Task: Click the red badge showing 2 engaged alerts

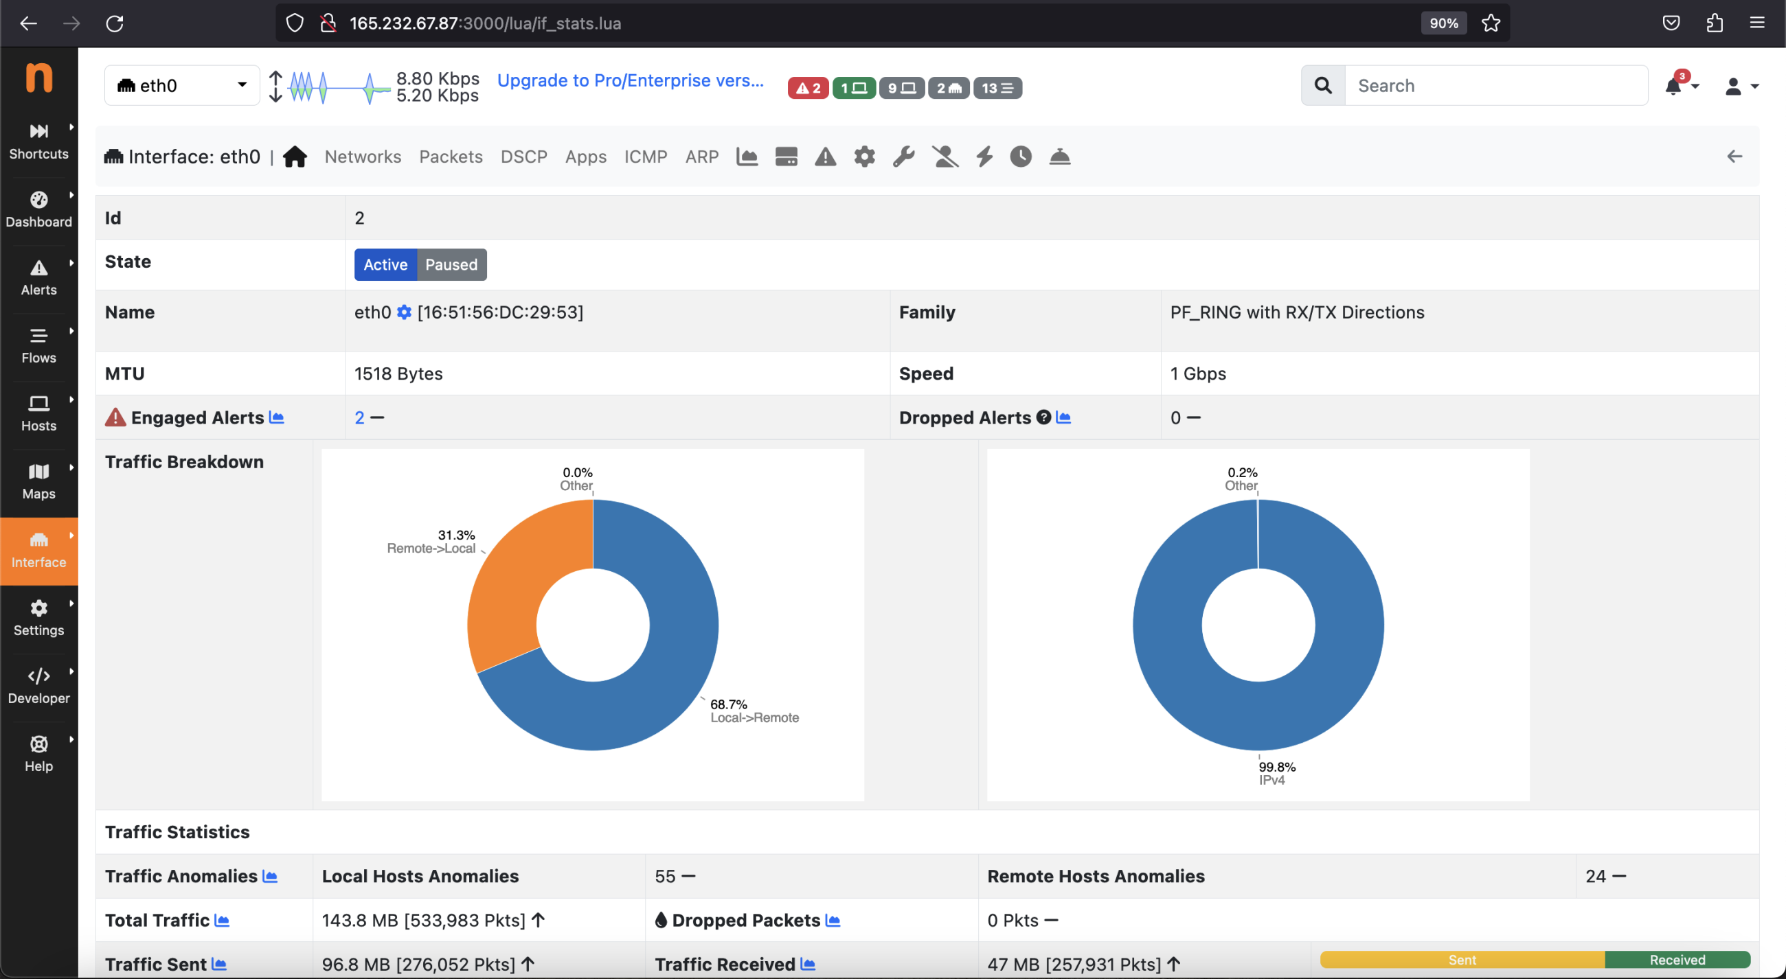Action: (x=807, y=88)
